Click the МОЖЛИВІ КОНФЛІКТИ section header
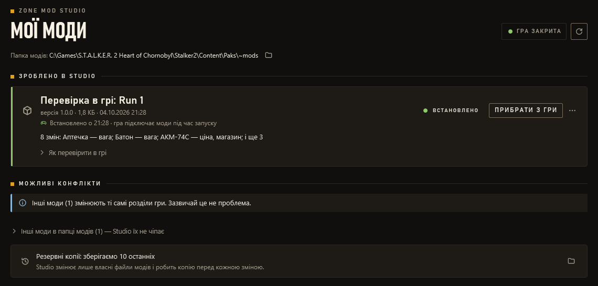The image size is (598, 286). tap(60, 183)
